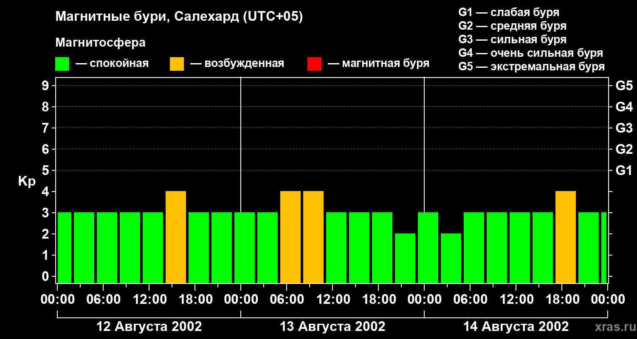Select the 'G3 — сильная буря' legend line
The height and width of the screenshot is (339, 637).
[x=513, y=39]
